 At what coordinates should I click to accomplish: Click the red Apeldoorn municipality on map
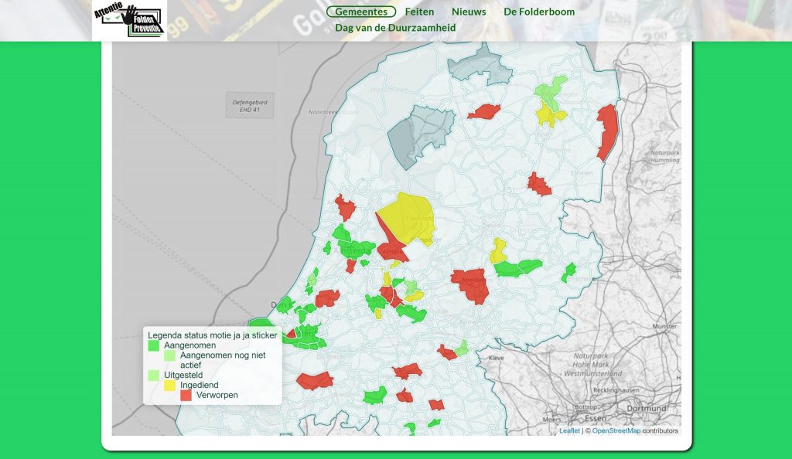pos(472,284)
